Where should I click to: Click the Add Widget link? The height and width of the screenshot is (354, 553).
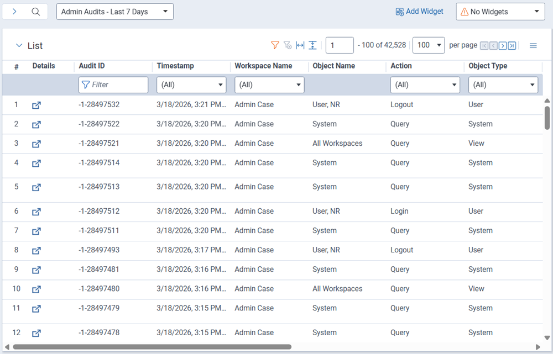pos(419,11)
